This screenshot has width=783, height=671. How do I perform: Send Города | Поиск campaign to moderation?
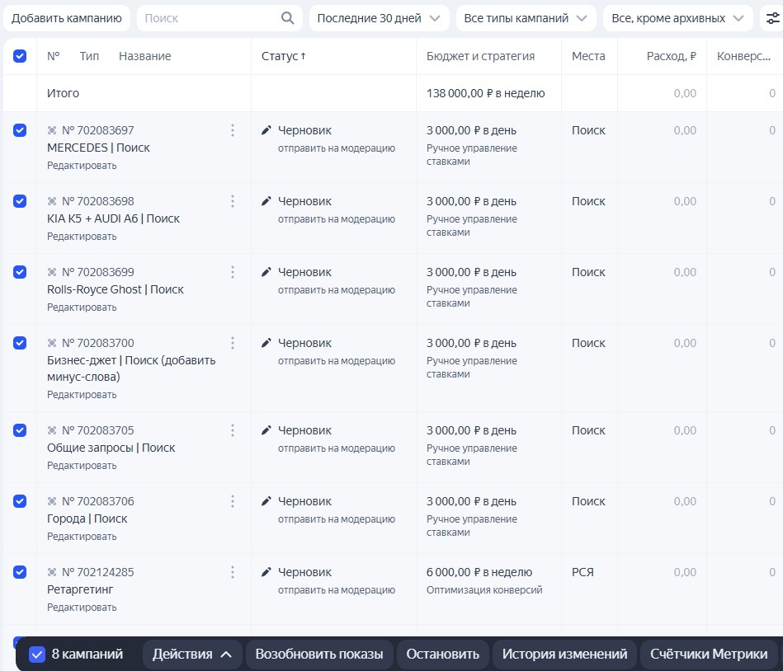(337, 518)
